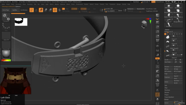Toggle the eye visibility on ZSphere1 subtool
Image resolution: width=186 pixels, height=105 pixels.
(181, 55)
